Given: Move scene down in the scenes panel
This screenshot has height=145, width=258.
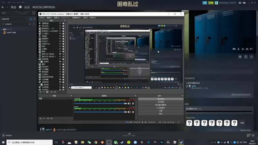Looking at the screenshot, I should (x=52, y=118).
